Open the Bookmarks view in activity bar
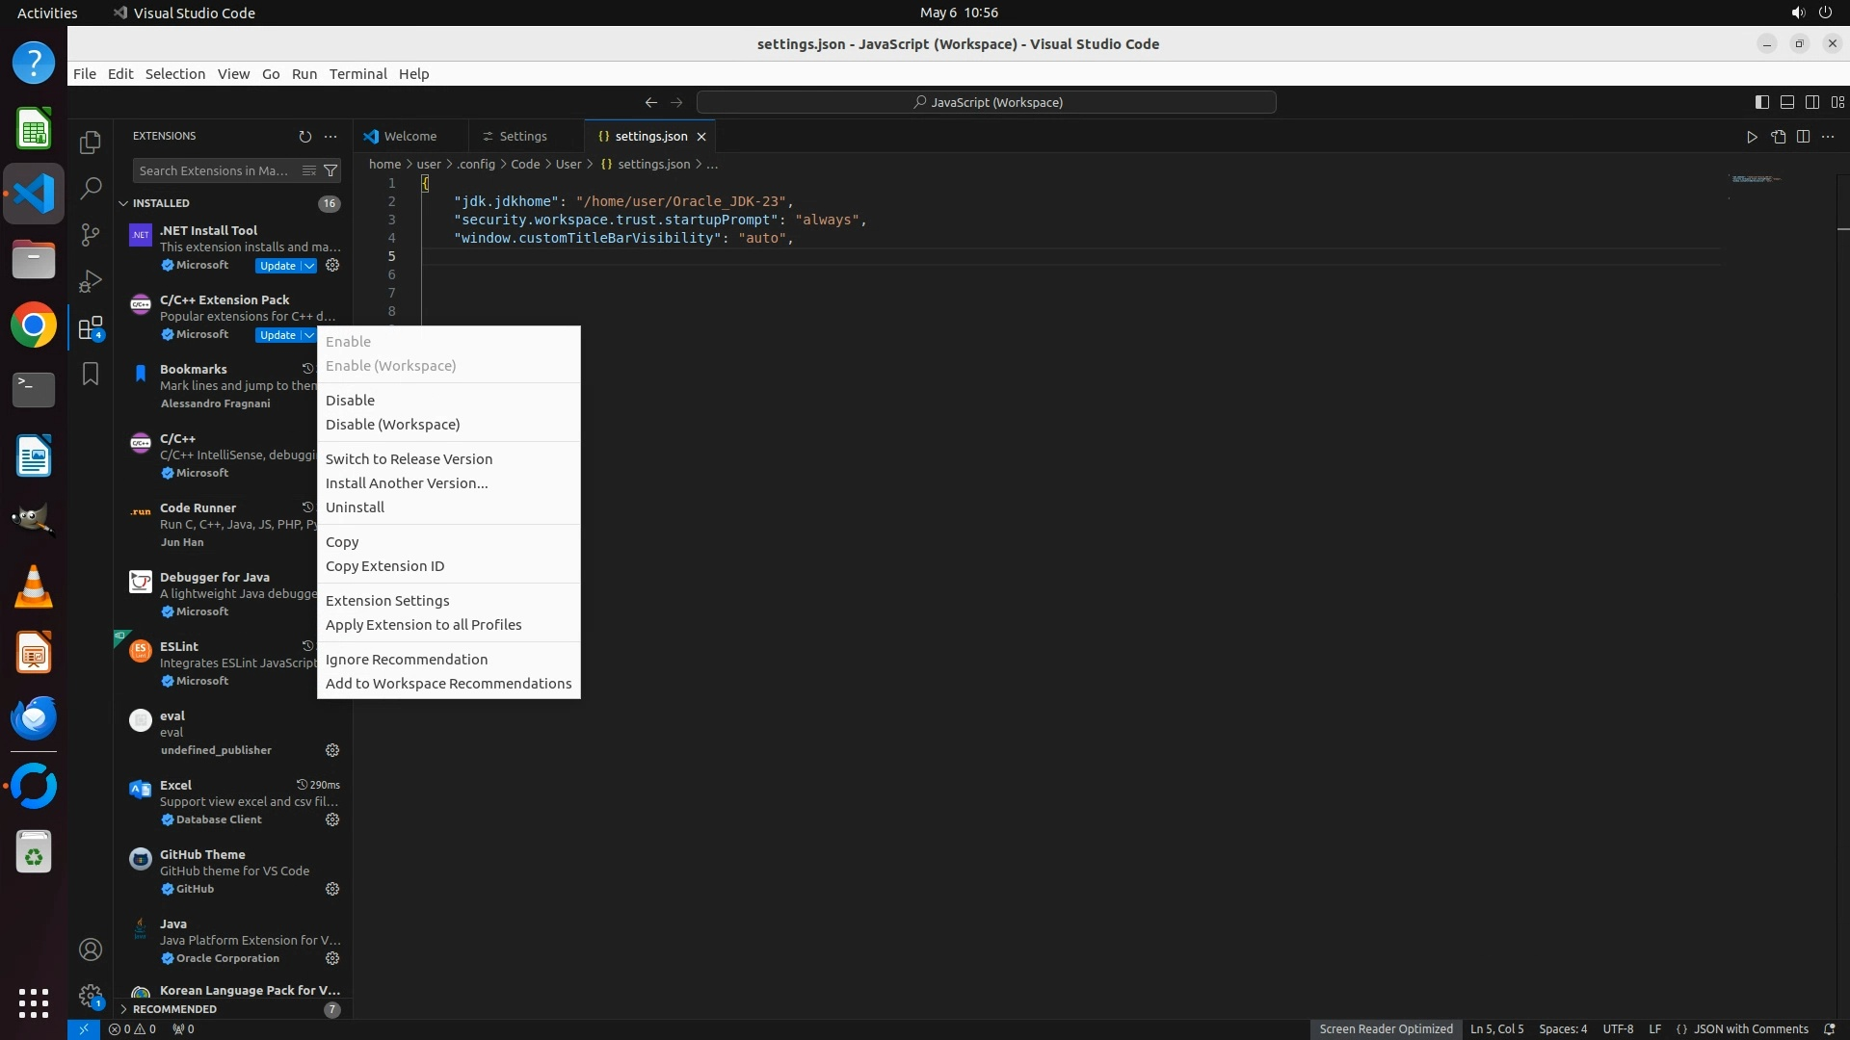The image size is (1850, 1040). coord(91,374)
